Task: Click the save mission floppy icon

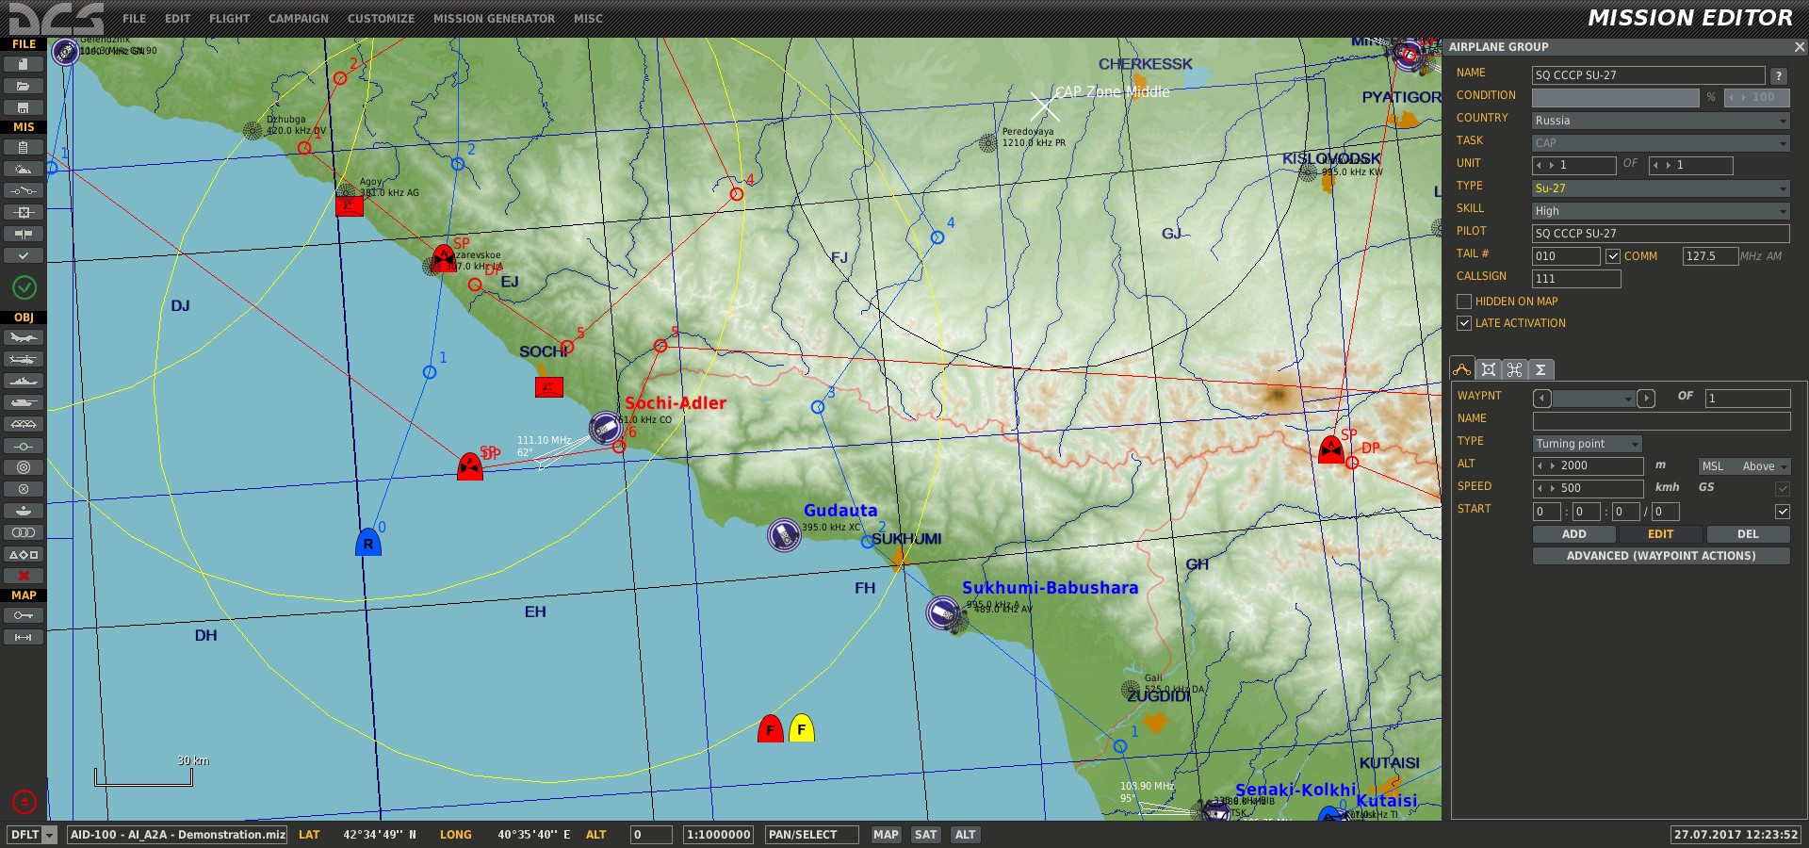Action: 24,107
